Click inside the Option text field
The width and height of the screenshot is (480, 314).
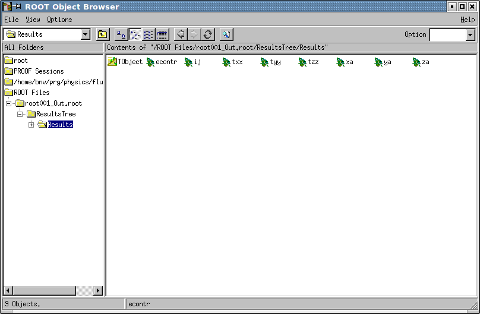[448, 35]
